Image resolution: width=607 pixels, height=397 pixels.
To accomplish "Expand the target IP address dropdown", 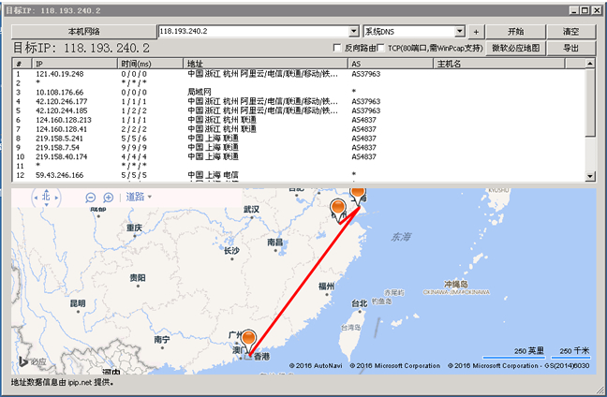I will (x=353, y=31).
